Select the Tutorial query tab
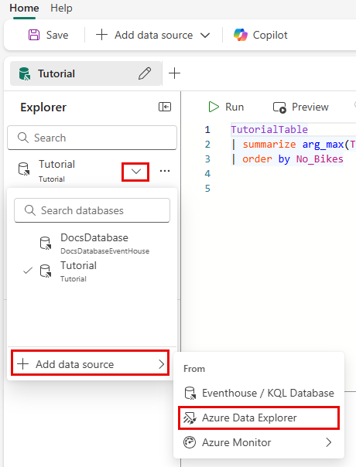Screen dimensions: 356x467 pyautogui.click(x=86, y=73)
